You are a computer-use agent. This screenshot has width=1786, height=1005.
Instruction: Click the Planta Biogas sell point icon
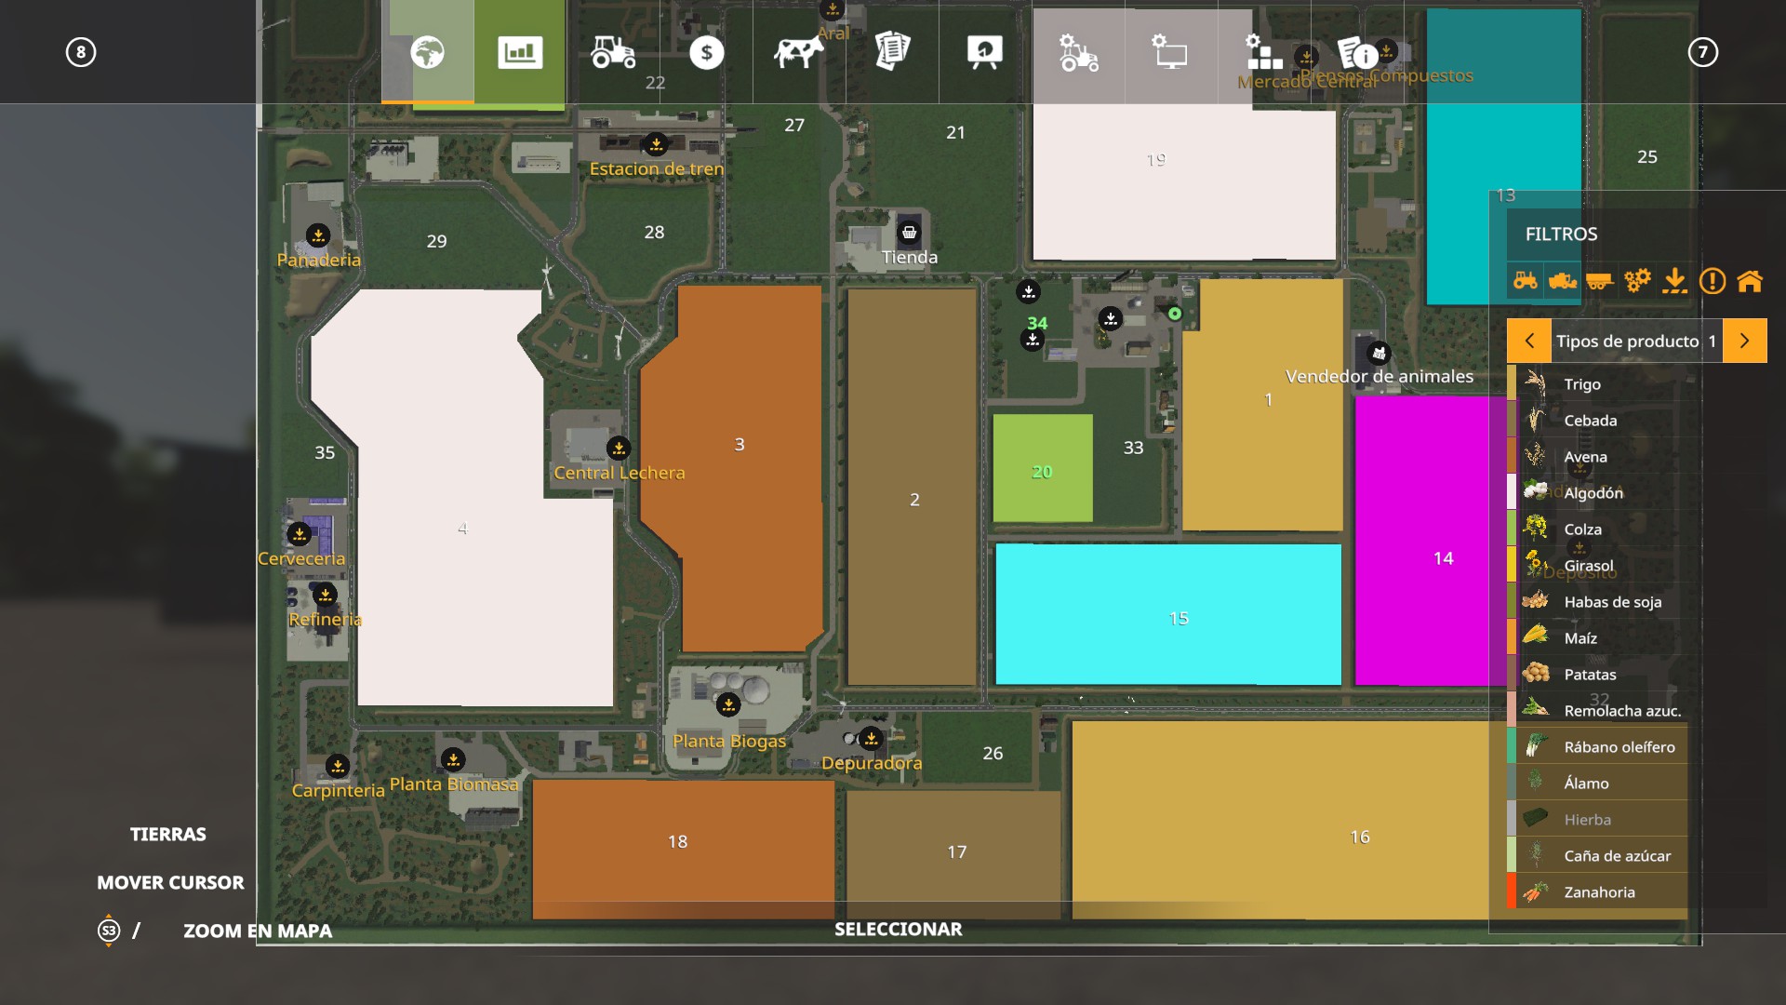coord(728,704)
